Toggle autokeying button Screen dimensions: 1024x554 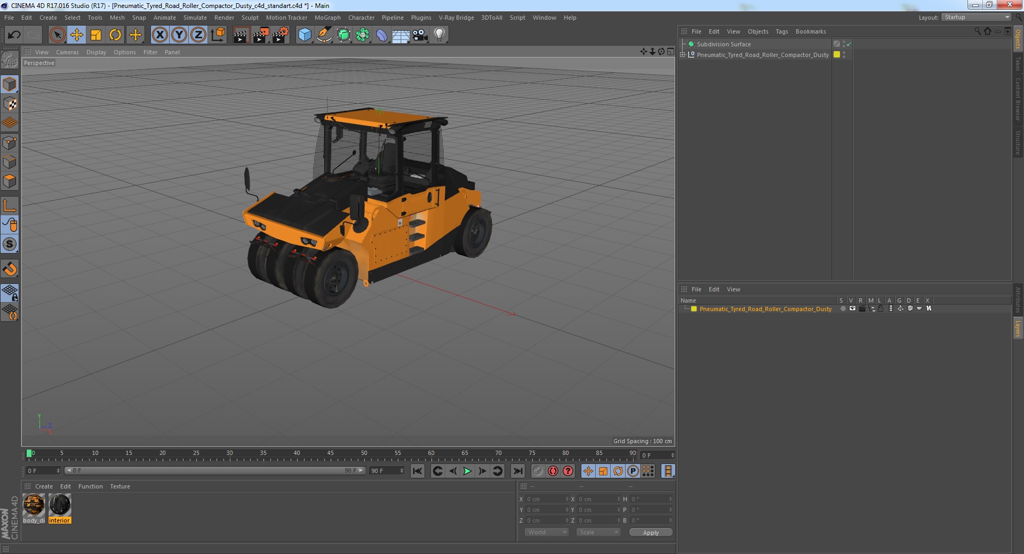pyautogui.click(x=553, y=471)
